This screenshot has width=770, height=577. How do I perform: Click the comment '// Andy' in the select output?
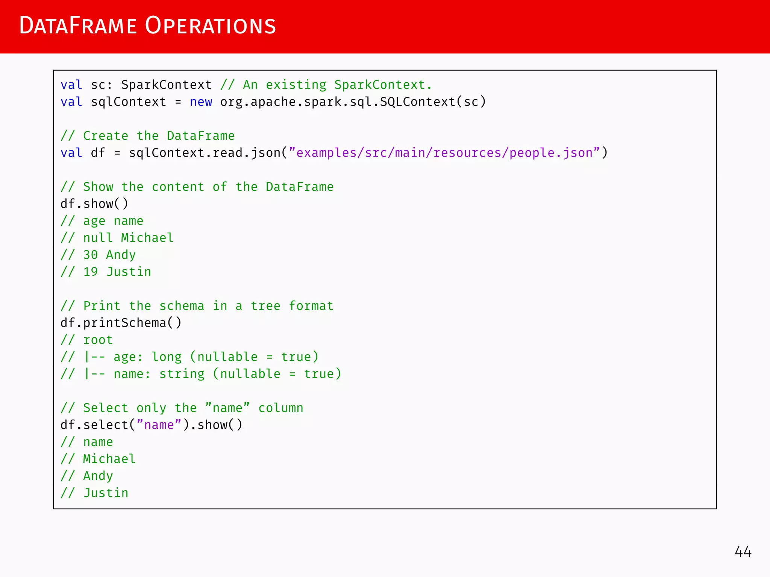86,476
